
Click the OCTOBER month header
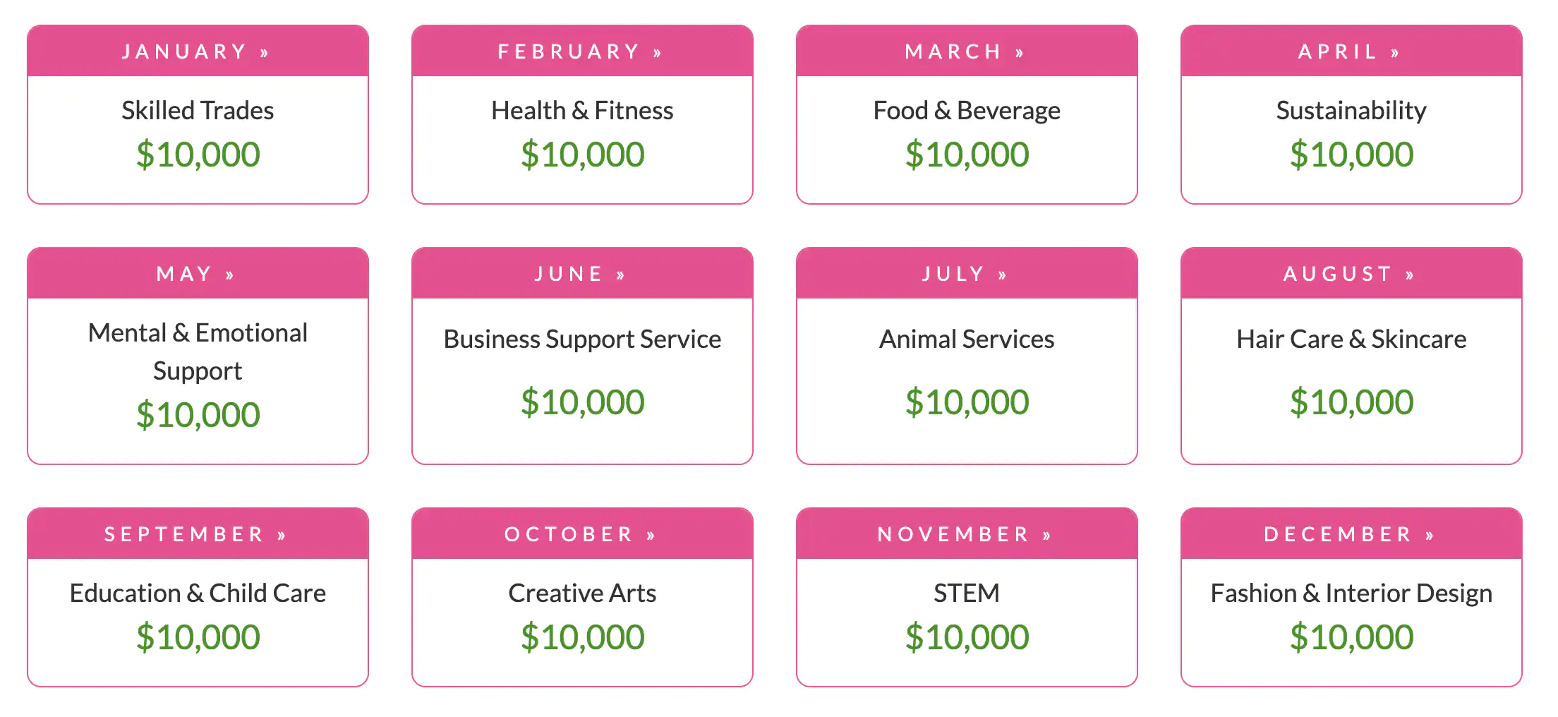[580, 534]
